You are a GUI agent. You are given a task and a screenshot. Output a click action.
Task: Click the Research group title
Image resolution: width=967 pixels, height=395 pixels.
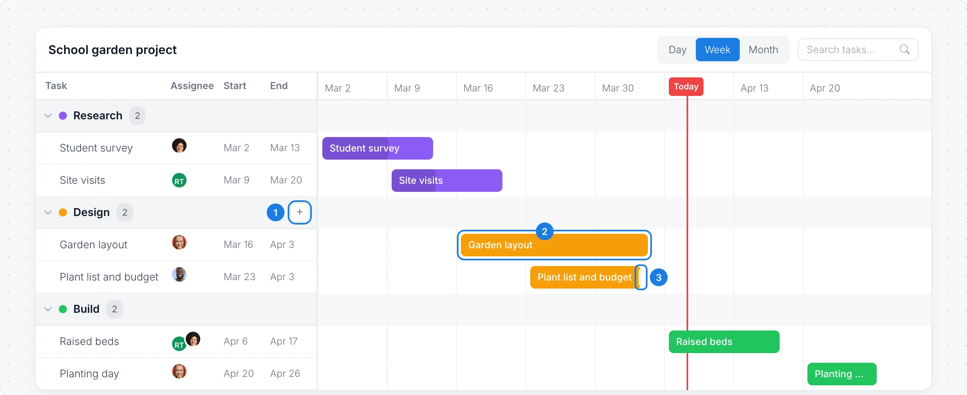point(98,116)
